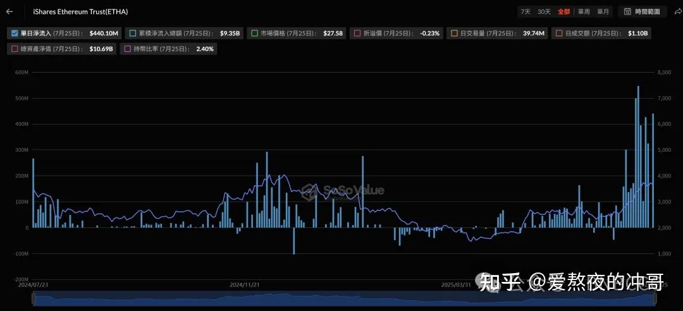Enable the 市場價格 series checkbox
This screenshot has width=683, height=311.
click(255, 33)
